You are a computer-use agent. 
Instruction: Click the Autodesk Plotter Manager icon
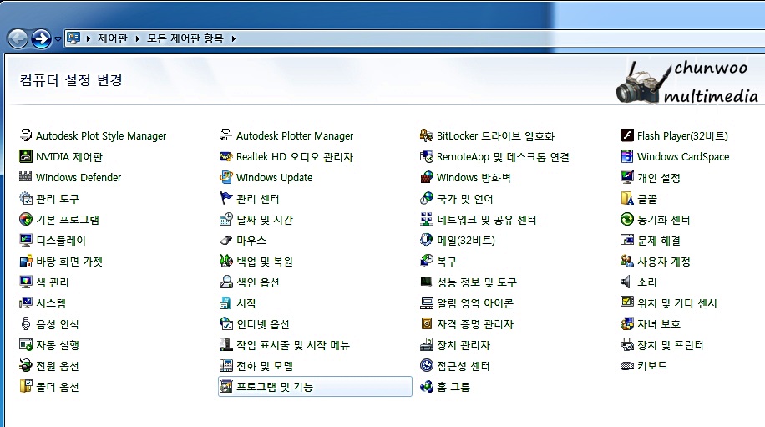[x=225, y=135]
